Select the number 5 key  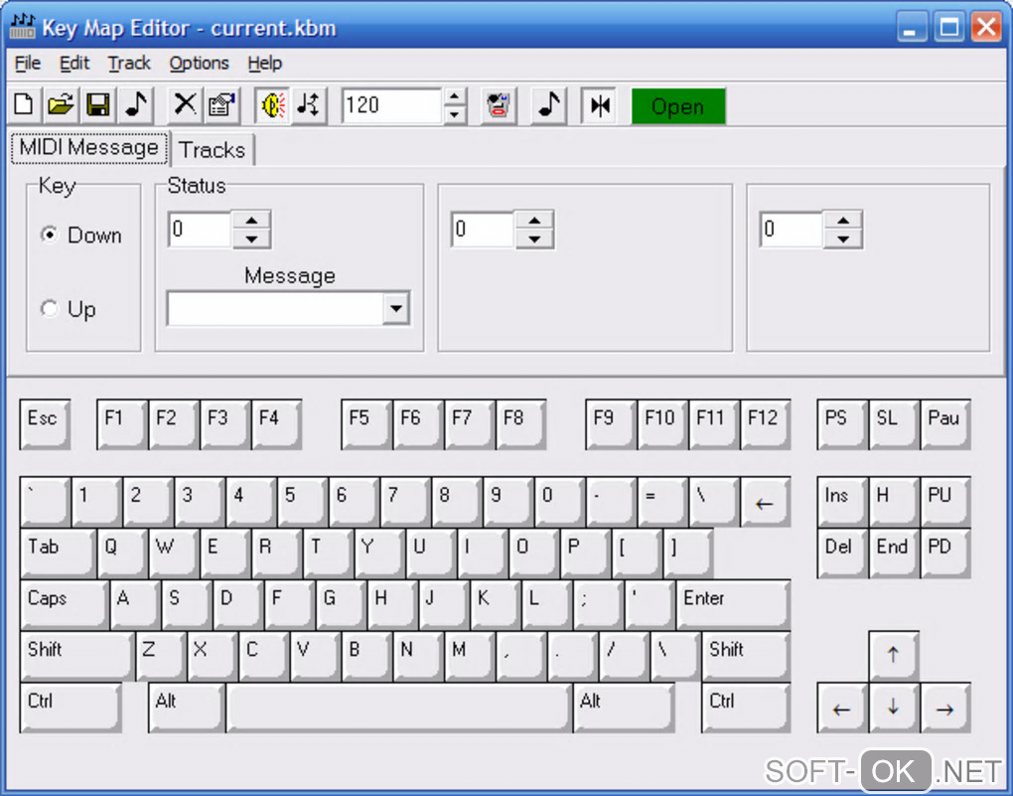point(302,502)
